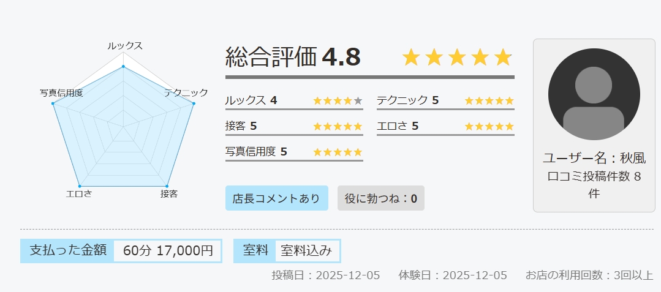Click the username 秋風

coord(633,158)
